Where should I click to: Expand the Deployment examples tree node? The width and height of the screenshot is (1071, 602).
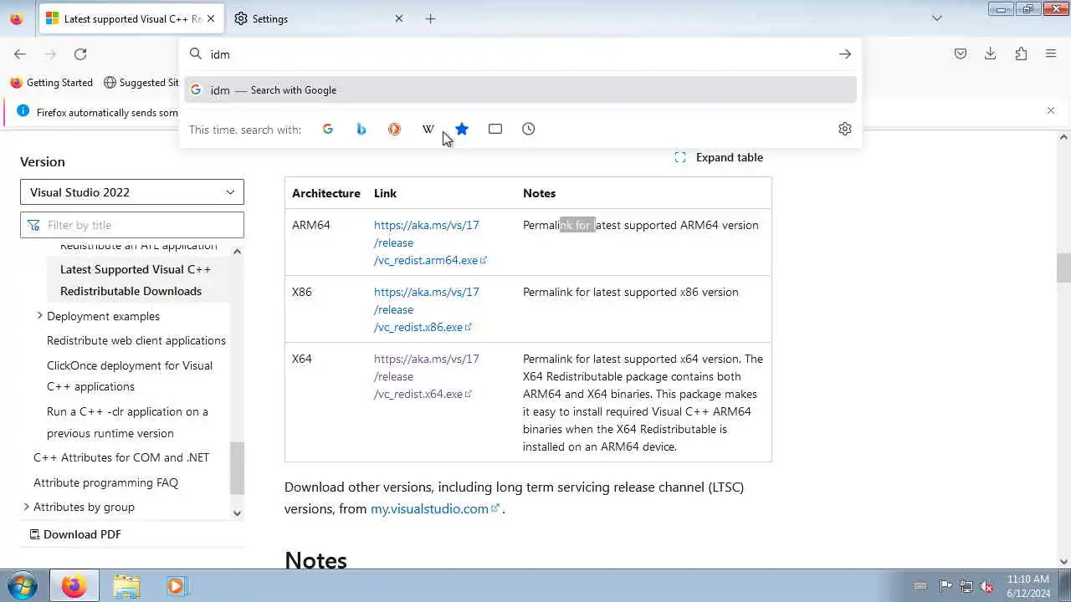click(39, 316)
